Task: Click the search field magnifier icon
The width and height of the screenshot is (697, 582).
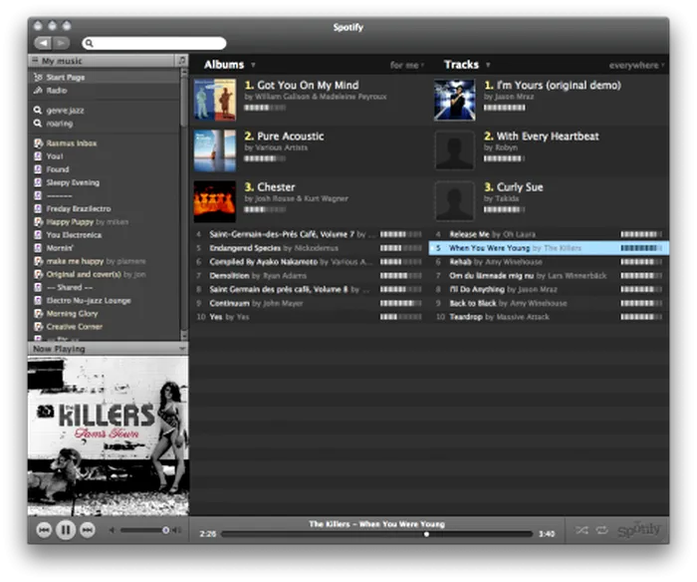Action: (89, 43)
